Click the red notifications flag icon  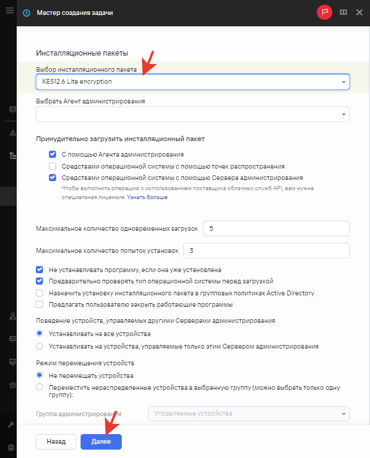point(325,13)
